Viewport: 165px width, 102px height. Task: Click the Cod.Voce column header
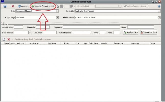point(52,43)
